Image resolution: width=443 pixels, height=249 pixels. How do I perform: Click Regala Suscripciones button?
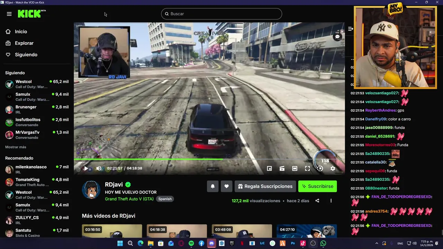[x=265, y=186]
